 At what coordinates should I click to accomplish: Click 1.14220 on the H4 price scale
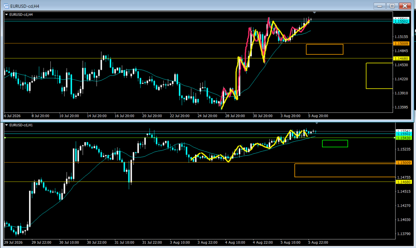[401, 79]
